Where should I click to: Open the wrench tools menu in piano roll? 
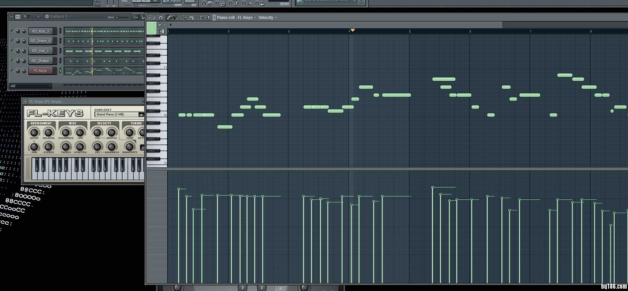(155, 18)
